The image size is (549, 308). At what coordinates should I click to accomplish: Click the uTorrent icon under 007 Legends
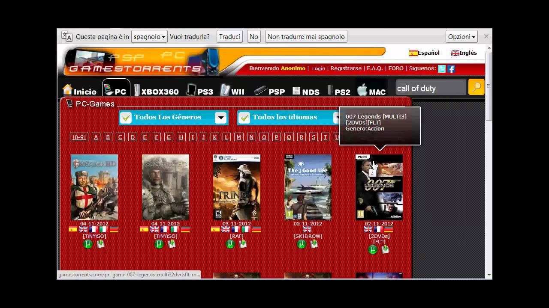[x=373, y=249]
